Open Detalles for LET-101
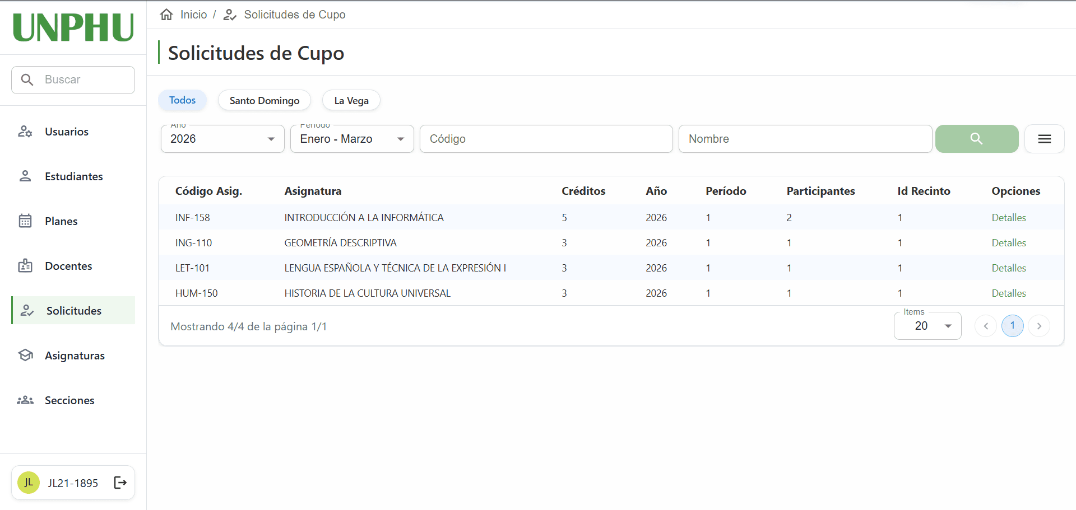1076x510 pixels. coord(1009,268)
